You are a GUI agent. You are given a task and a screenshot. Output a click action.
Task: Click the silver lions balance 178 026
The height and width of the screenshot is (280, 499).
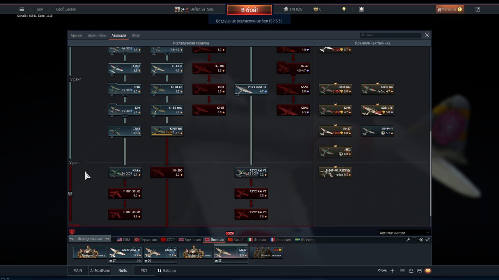(x=293, y=9)
